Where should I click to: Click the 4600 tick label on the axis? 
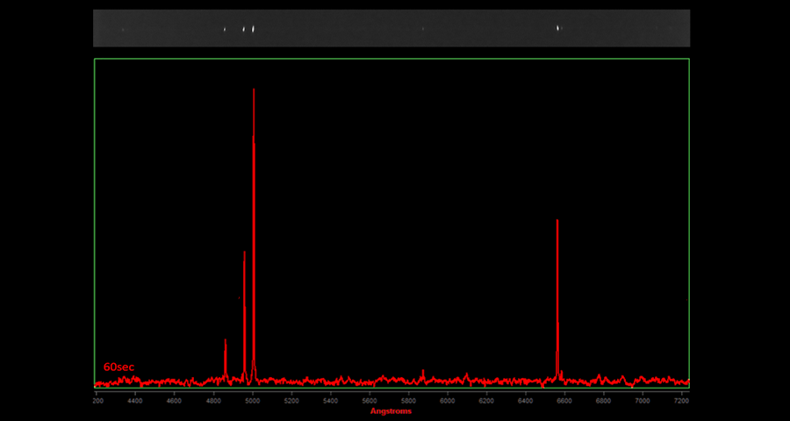tap(174, 401)
